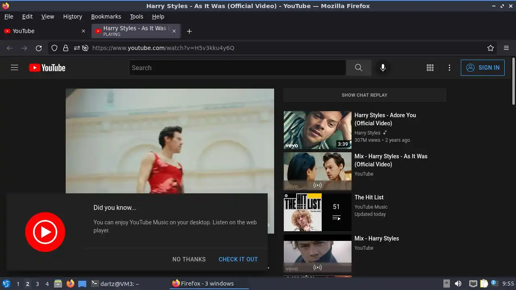Click the clipboard tray icon

click(x=484, y=284)
